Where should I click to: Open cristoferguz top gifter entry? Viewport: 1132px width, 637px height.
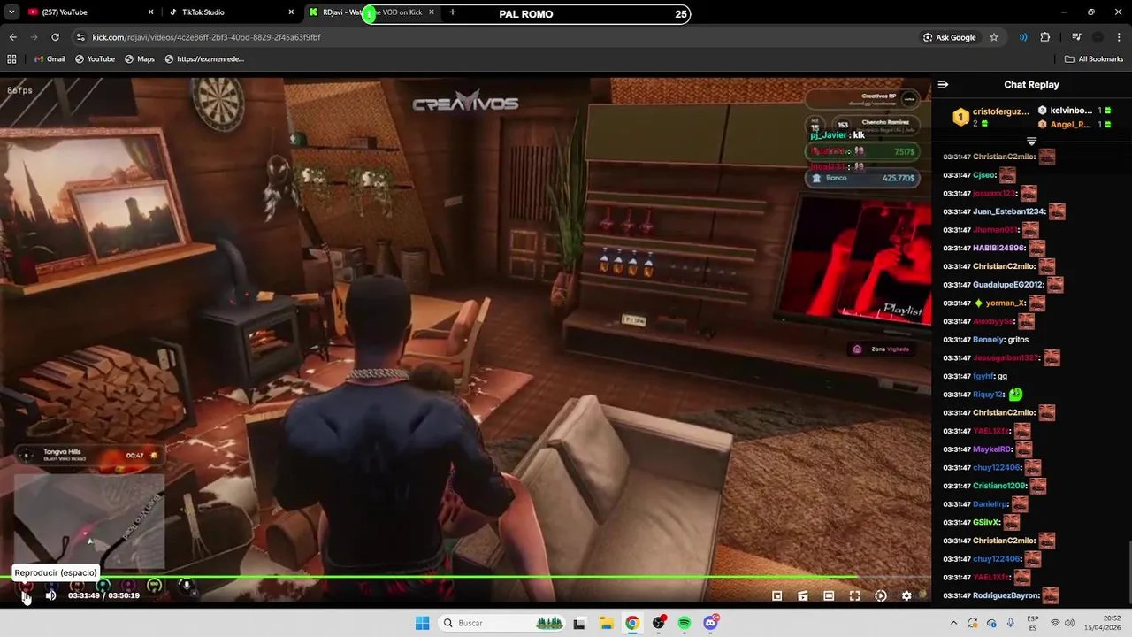990,117
